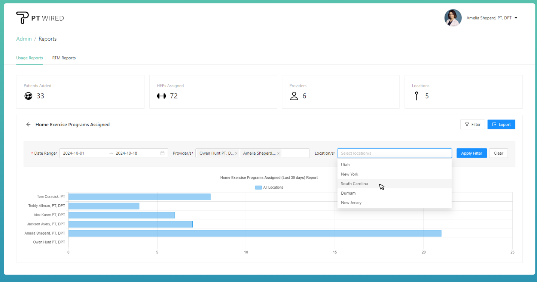Expand the user account dropdown arrow
Screen dimensions: 537x282
point(516,18)
